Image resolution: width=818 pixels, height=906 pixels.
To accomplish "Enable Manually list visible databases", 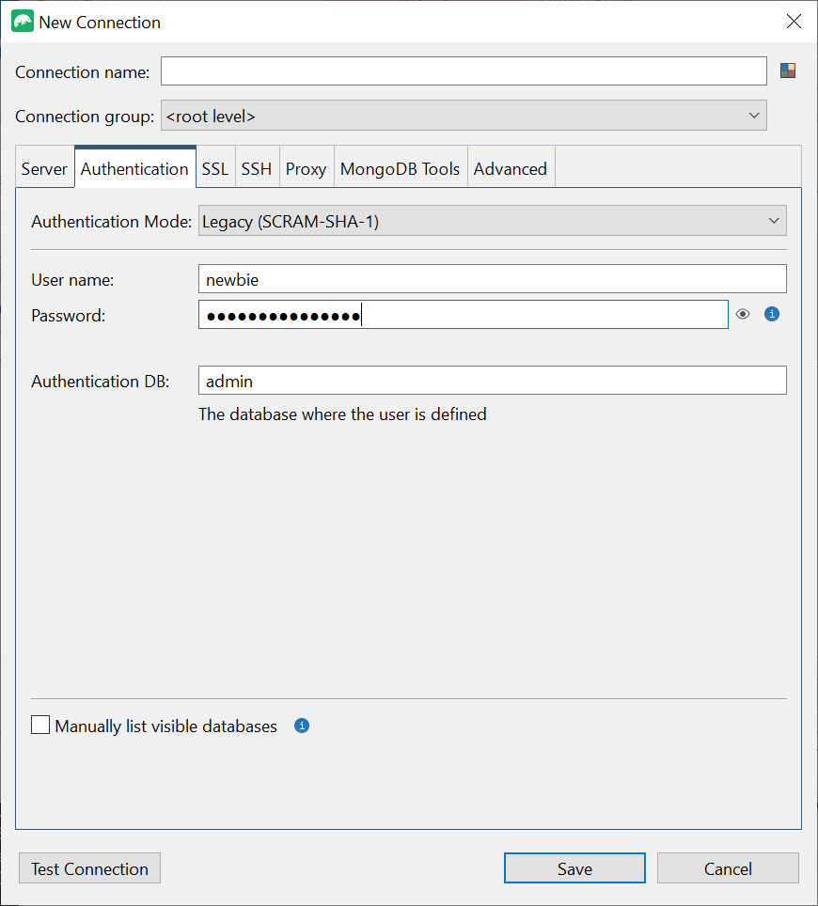I will [39, 725].
